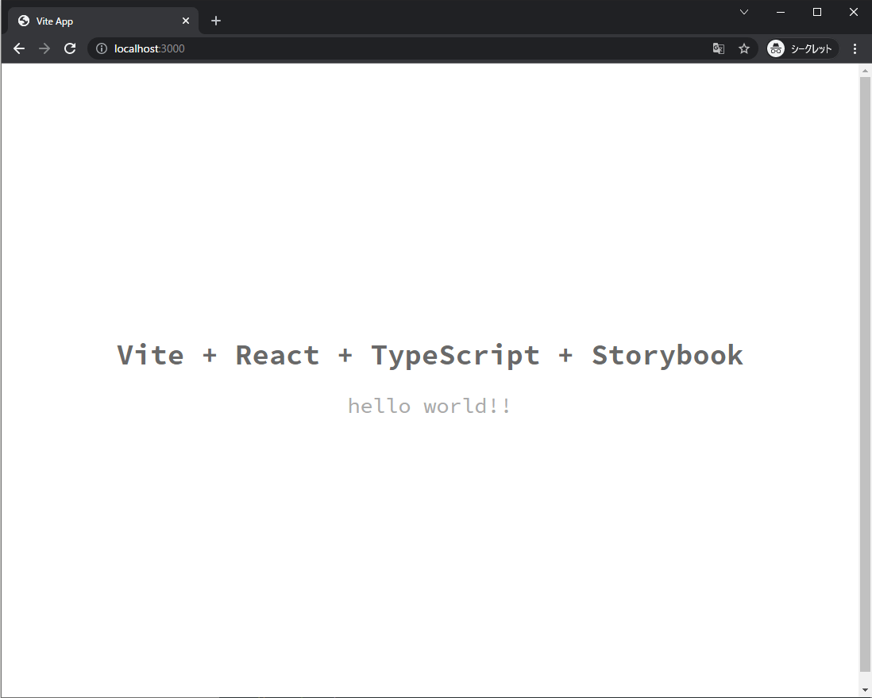Minimize the browser window

[781, 12]
